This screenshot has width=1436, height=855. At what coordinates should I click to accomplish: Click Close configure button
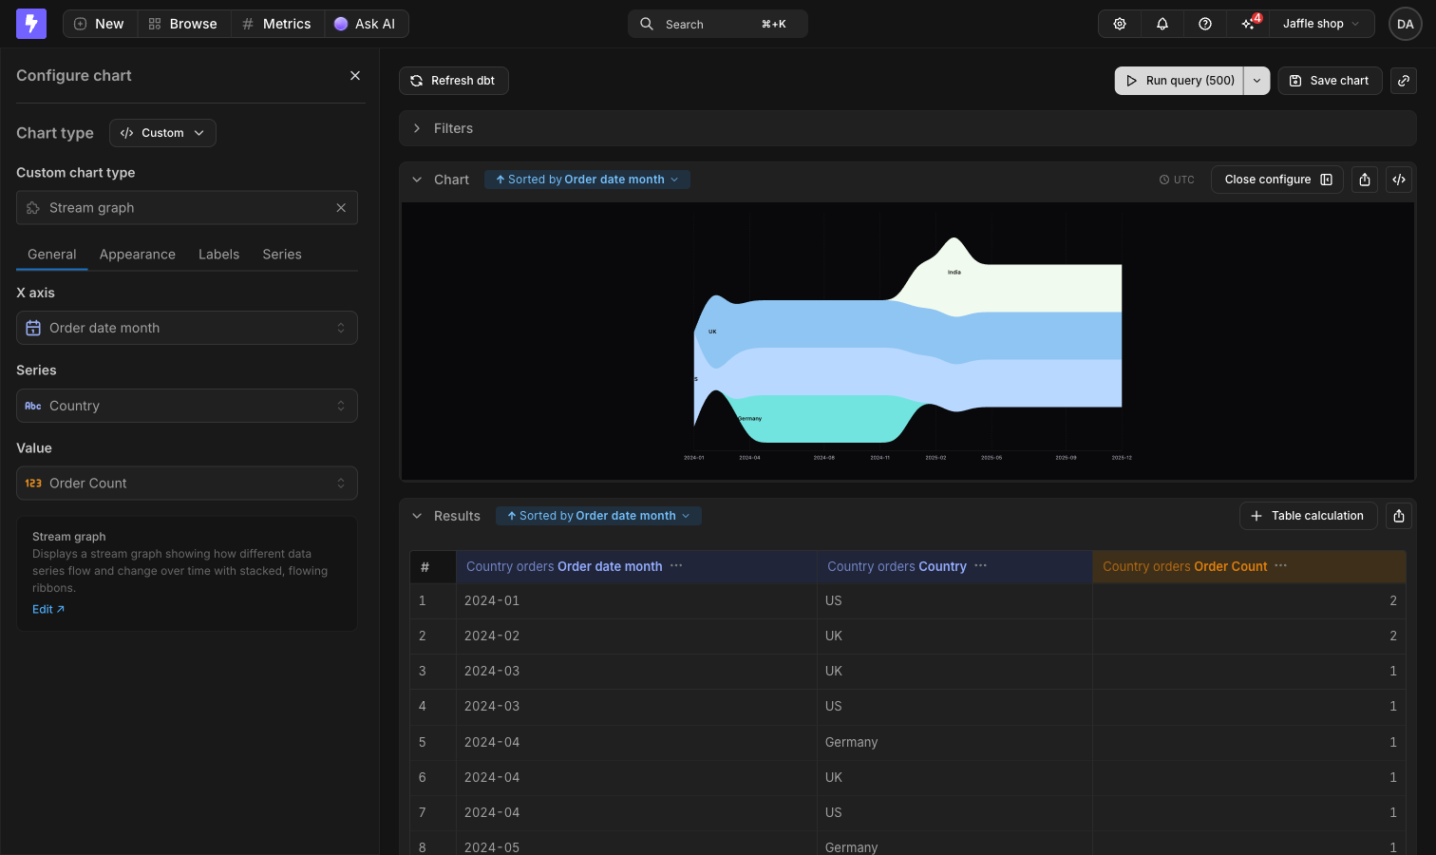[1277, 180]
